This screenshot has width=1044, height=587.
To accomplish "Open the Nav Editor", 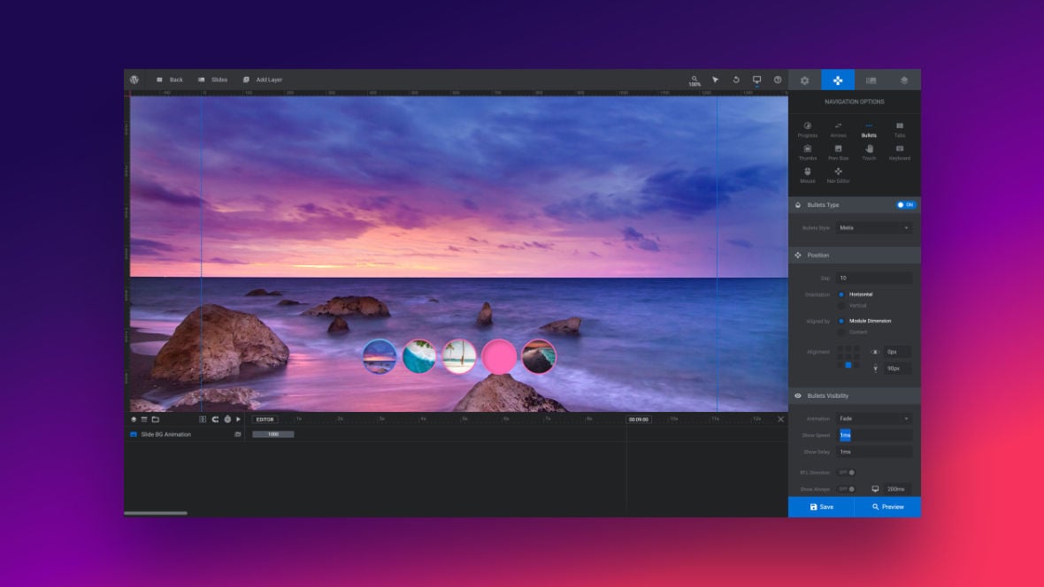I will pyautogui.click(x=838, y=175).
